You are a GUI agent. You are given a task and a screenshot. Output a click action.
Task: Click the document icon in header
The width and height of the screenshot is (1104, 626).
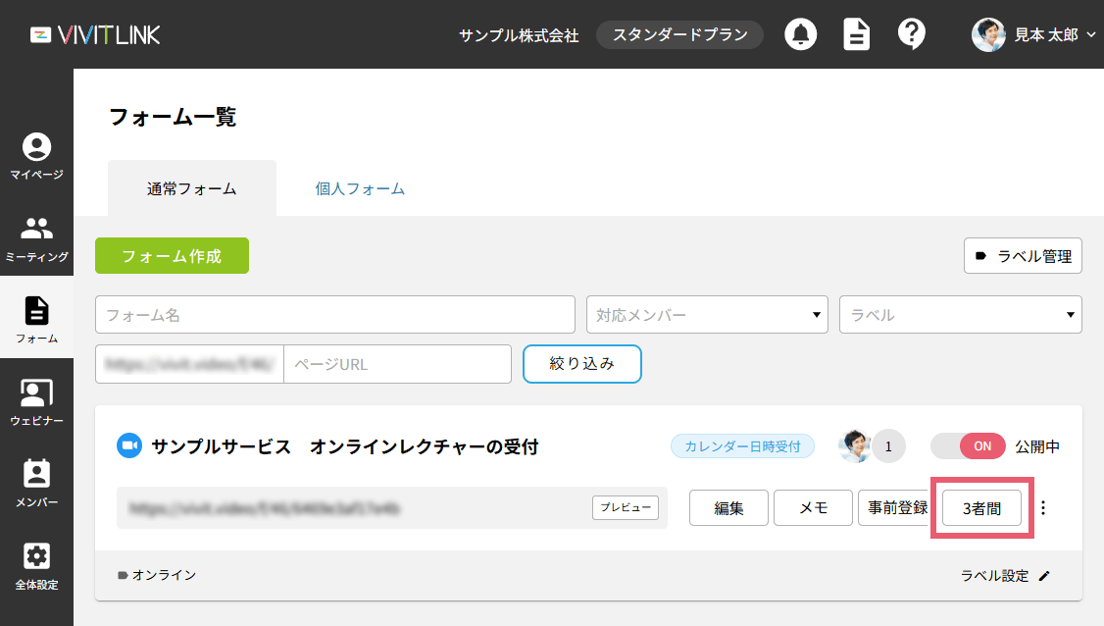coord(857,34)
